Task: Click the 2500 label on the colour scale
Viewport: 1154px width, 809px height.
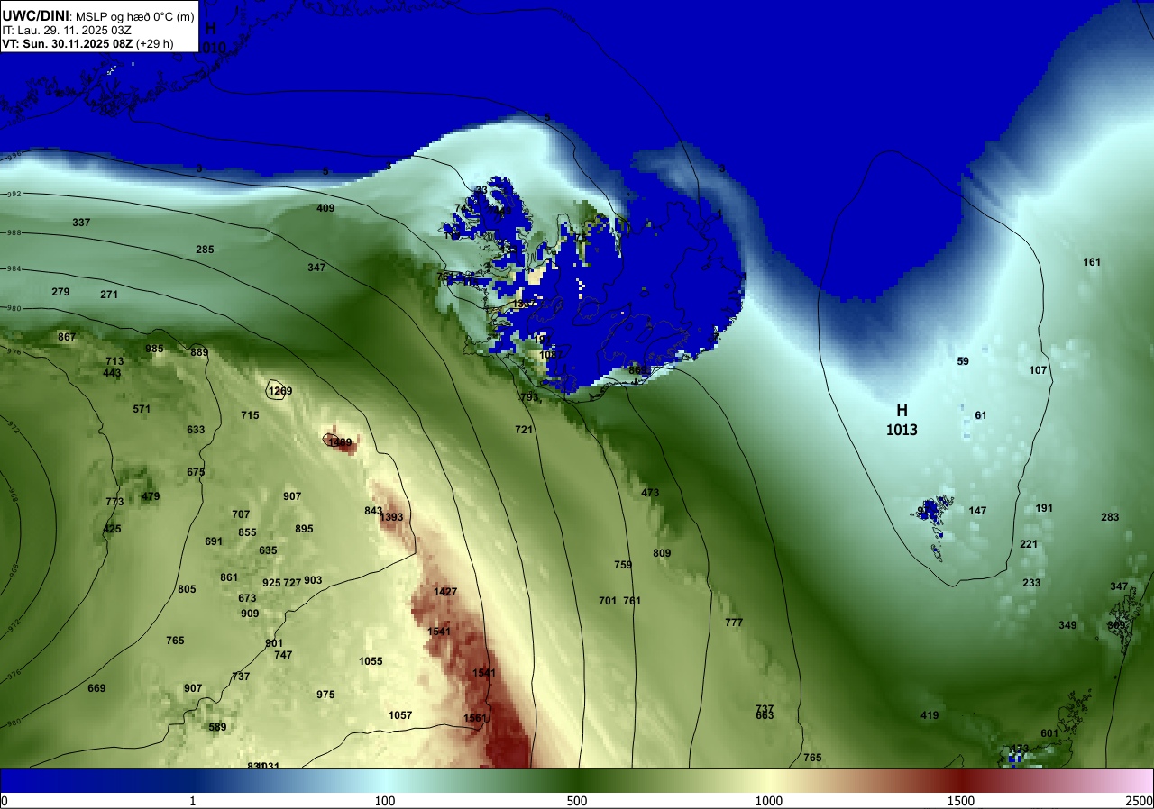Action: [x=1139, y=801]
